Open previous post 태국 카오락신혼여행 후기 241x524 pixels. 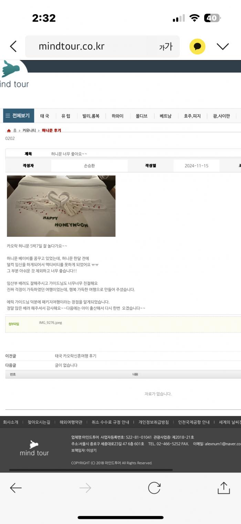(x=78, y=356)
